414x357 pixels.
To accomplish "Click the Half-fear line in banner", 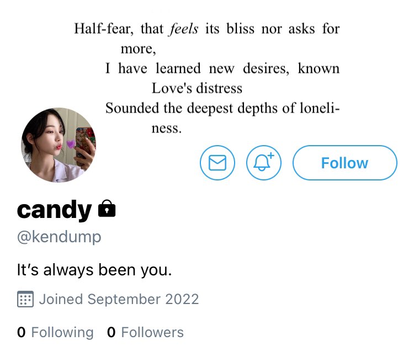I will coord(207,29).
